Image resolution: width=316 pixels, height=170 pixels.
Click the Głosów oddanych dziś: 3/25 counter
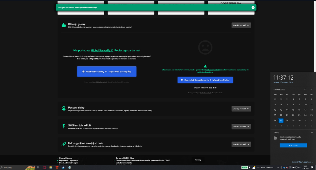click(205, 88)
